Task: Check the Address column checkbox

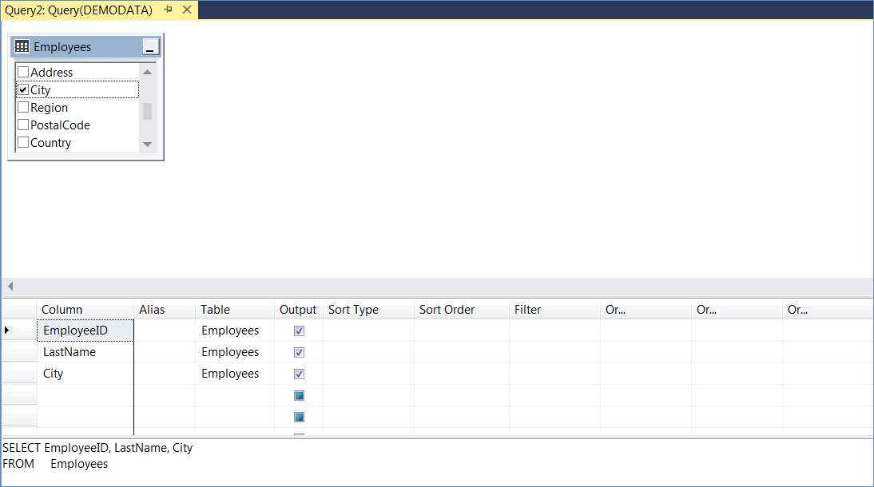Action: (23, 73)
